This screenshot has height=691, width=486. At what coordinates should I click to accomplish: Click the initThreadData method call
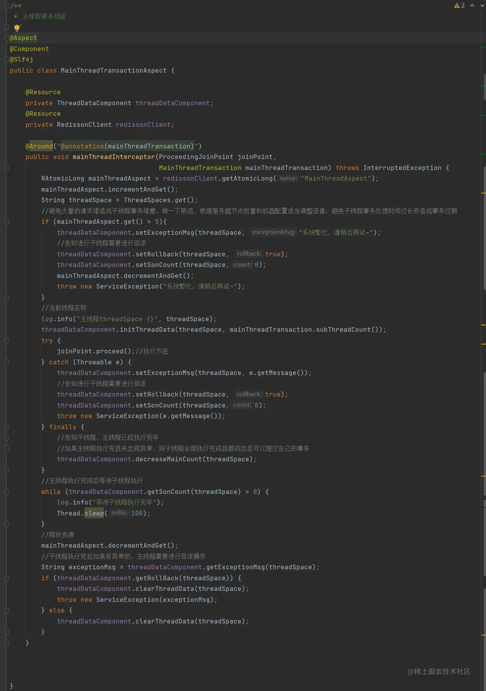(147, 329)
